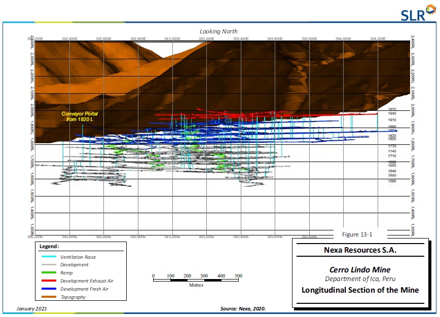Click the '1640' level label
This screenshot has height=317, width=440.
(x=392, y=171)
